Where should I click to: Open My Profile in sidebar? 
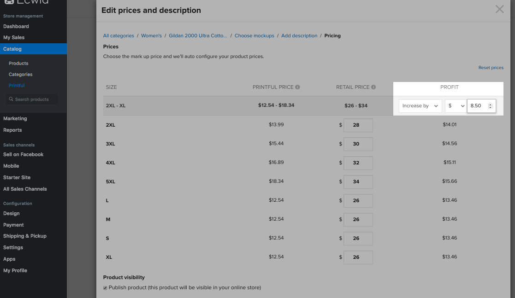[x=15, y=270]
